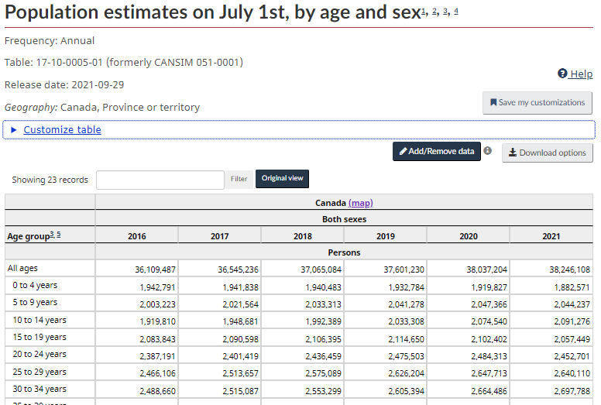Select the 30 to 34 years row label
This screenshot has height=405, width=601.
point(39,389)
